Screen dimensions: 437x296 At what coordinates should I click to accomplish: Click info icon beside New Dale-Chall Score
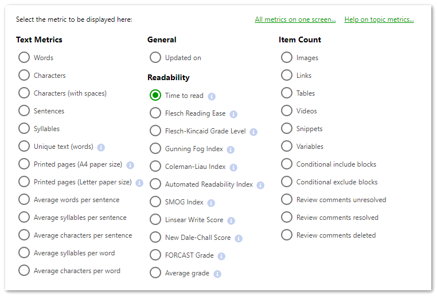click(239, 238)
